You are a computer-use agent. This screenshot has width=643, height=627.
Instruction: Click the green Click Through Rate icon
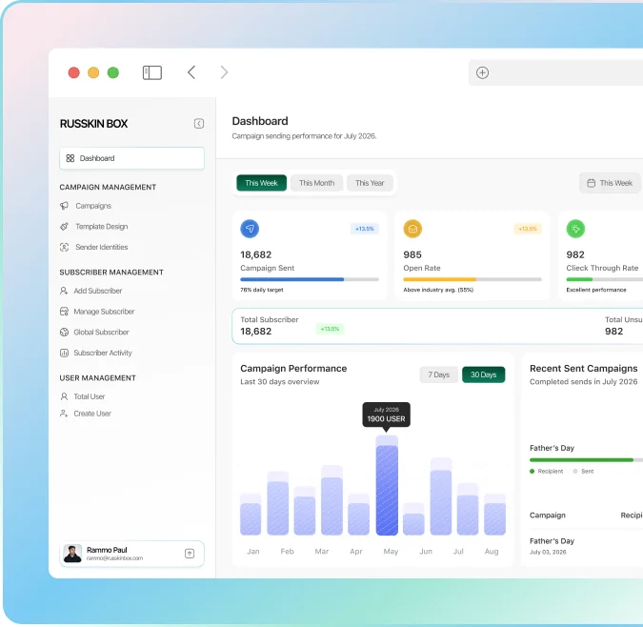(x=575, y=229)
